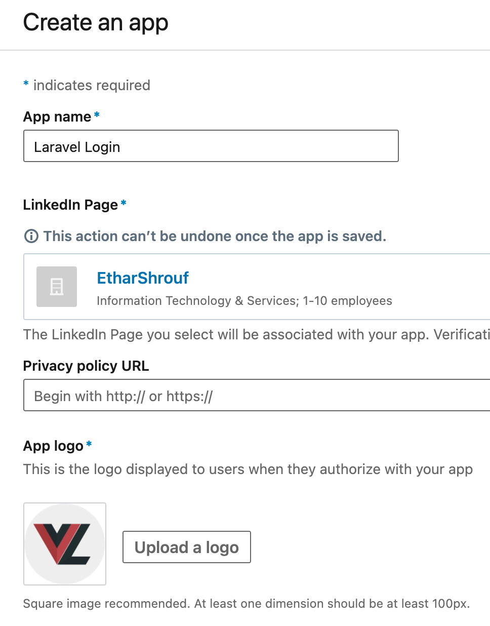Click the logo description text about authorizing

248,469
